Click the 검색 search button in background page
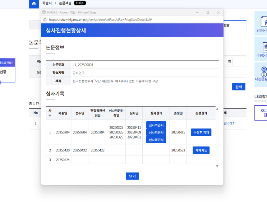267x202 pixels. coord(239,87)
